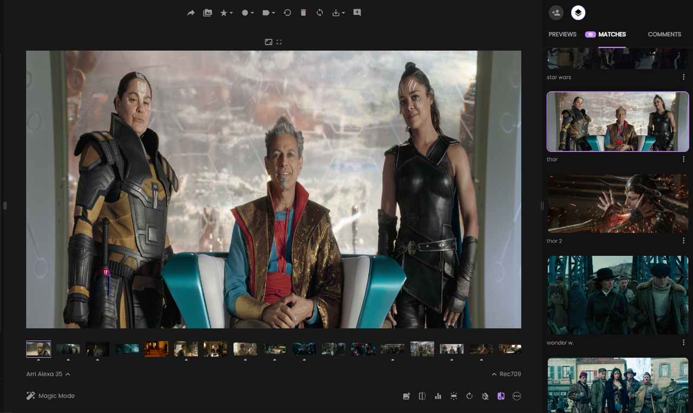Click the share arrow icon
The image size is (693, 413).
click(x=191, y=12)
